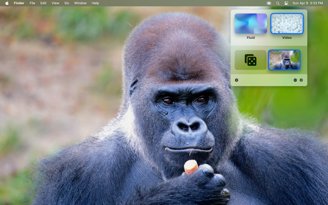328x205 pixels.
Task: Open the Help menu
Action: point(95,3)
